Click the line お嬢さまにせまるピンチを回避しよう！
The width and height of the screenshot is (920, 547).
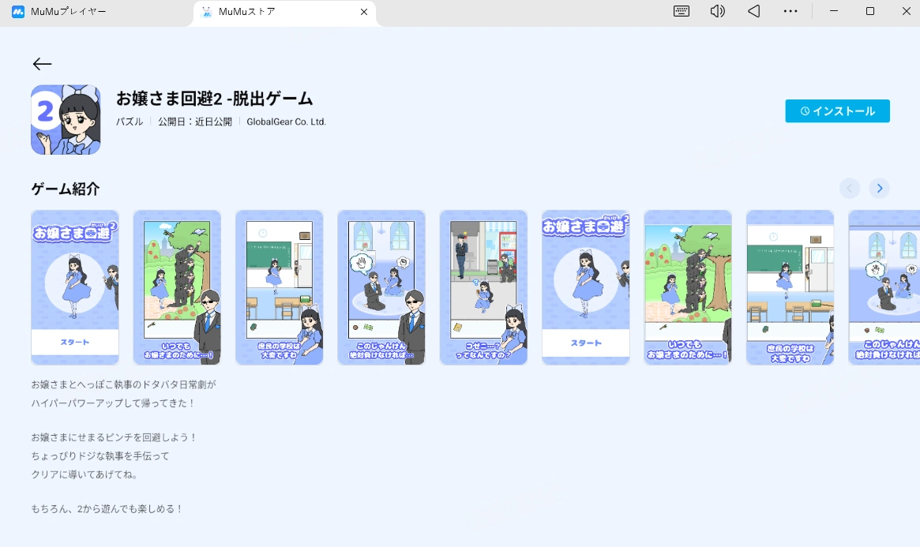click(115, 437)
